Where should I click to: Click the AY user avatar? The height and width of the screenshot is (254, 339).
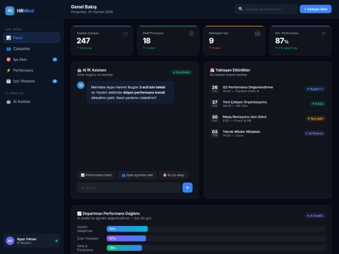[x=10, y=241]
